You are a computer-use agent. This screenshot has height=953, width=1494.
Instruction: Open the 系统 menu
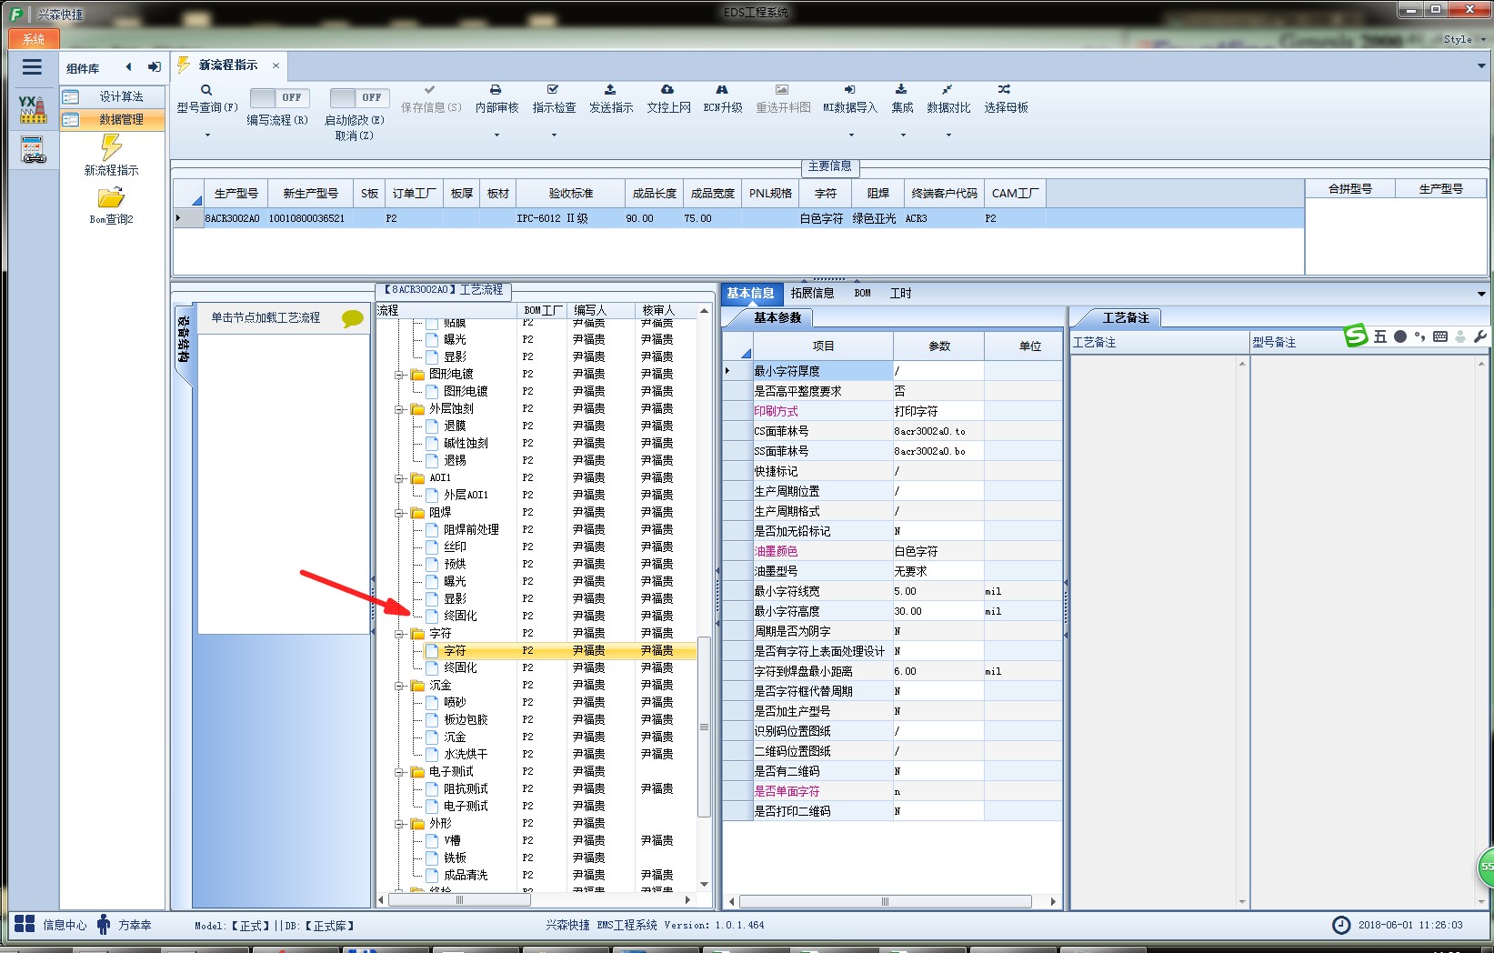(34, 39)
